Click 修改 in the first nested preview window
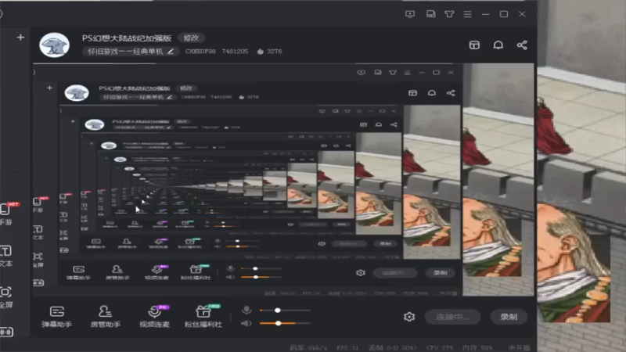Image resolution: width=626 pixels, height=352 pixels. (x=186, y=88)
